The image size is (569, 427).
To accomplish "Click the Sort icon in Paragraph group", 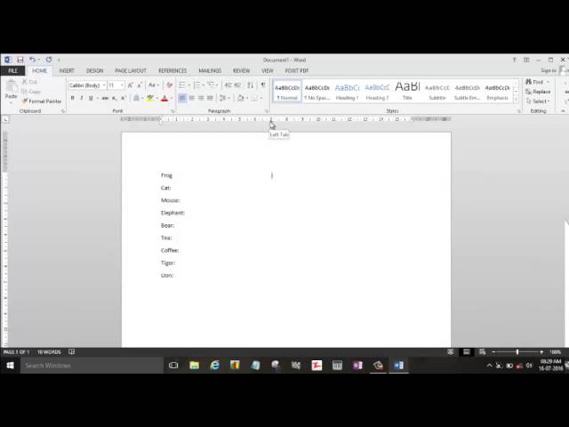I will (251, 85).
